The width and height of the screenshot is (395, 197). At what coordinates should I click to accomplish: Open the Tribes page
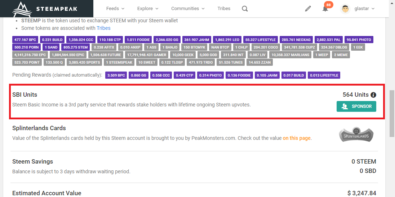click(x=224, y=9)
